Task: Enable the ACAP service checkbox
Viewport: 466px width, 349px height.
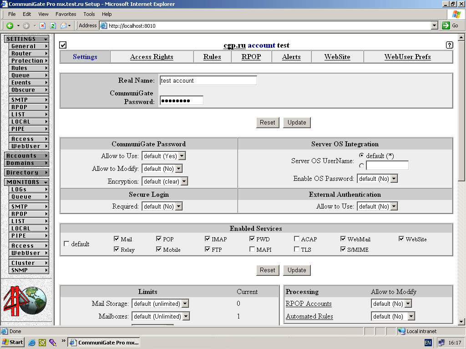Action: coord(297,239)
